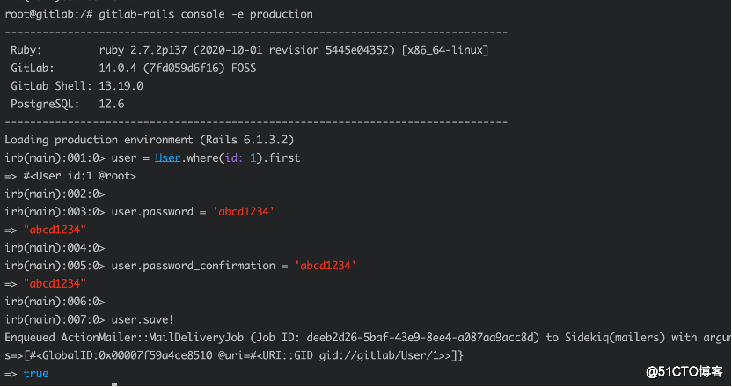Image resolution: width=732 pixels, height=387 pixels.
Task: Click the gitlab-rails console command text
Action: coord(206,14)
